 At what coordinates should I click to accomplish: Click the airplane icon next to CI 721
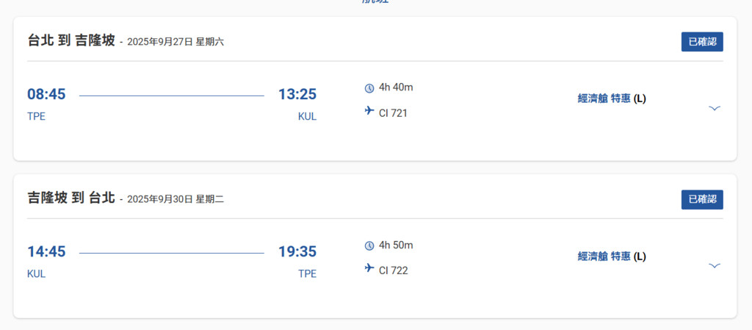click(369, 111)
